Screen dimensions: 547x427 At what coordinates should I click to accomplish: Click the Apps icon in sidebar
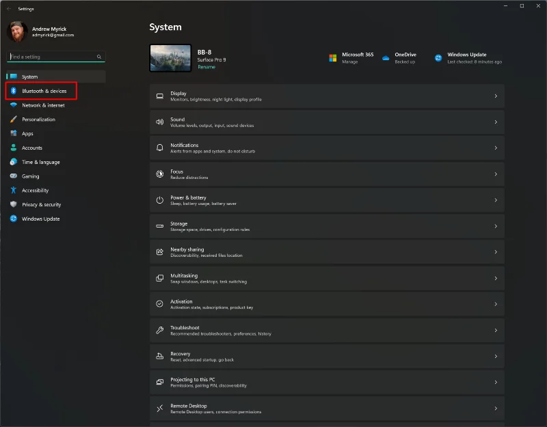point(14,133)
